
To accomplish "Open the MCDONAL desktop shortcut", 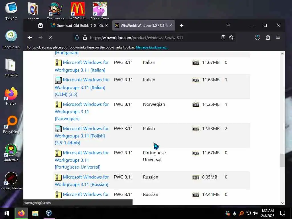I will point(78,10).
